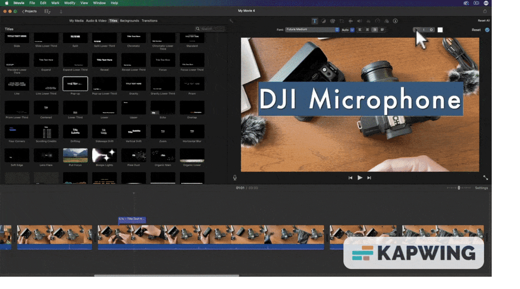Open the Clip Information icon

(x=395, y=21)
